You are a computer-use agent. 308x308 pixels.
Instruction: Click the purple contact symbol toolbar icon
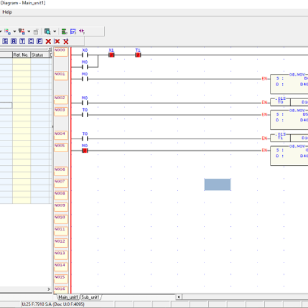click(x=82, y=31)
